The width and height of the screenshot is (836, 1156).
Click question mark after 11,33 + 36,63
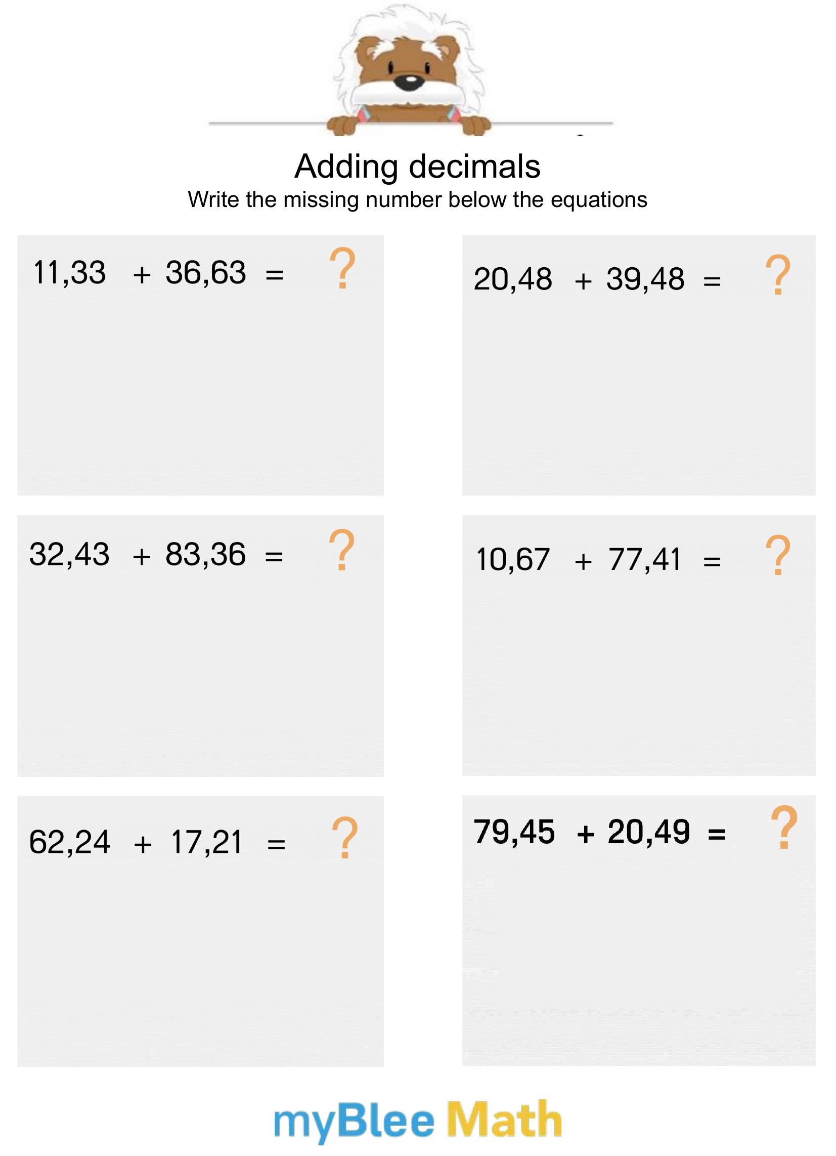coord(342,269)
